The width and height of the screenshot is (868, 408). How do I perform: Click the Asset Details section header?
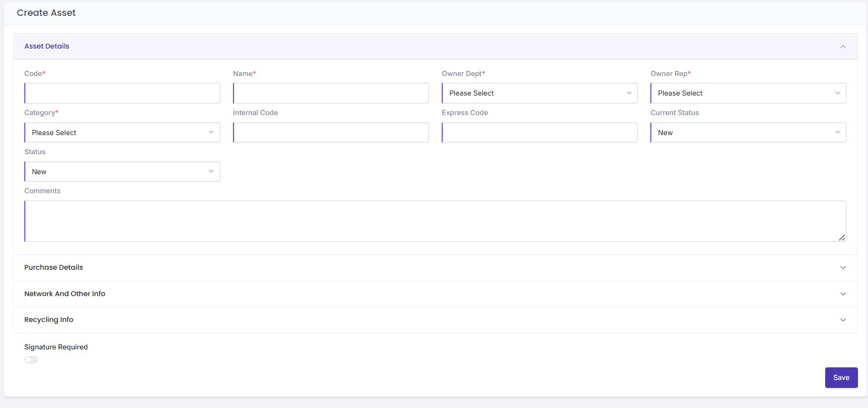[47, 46]
